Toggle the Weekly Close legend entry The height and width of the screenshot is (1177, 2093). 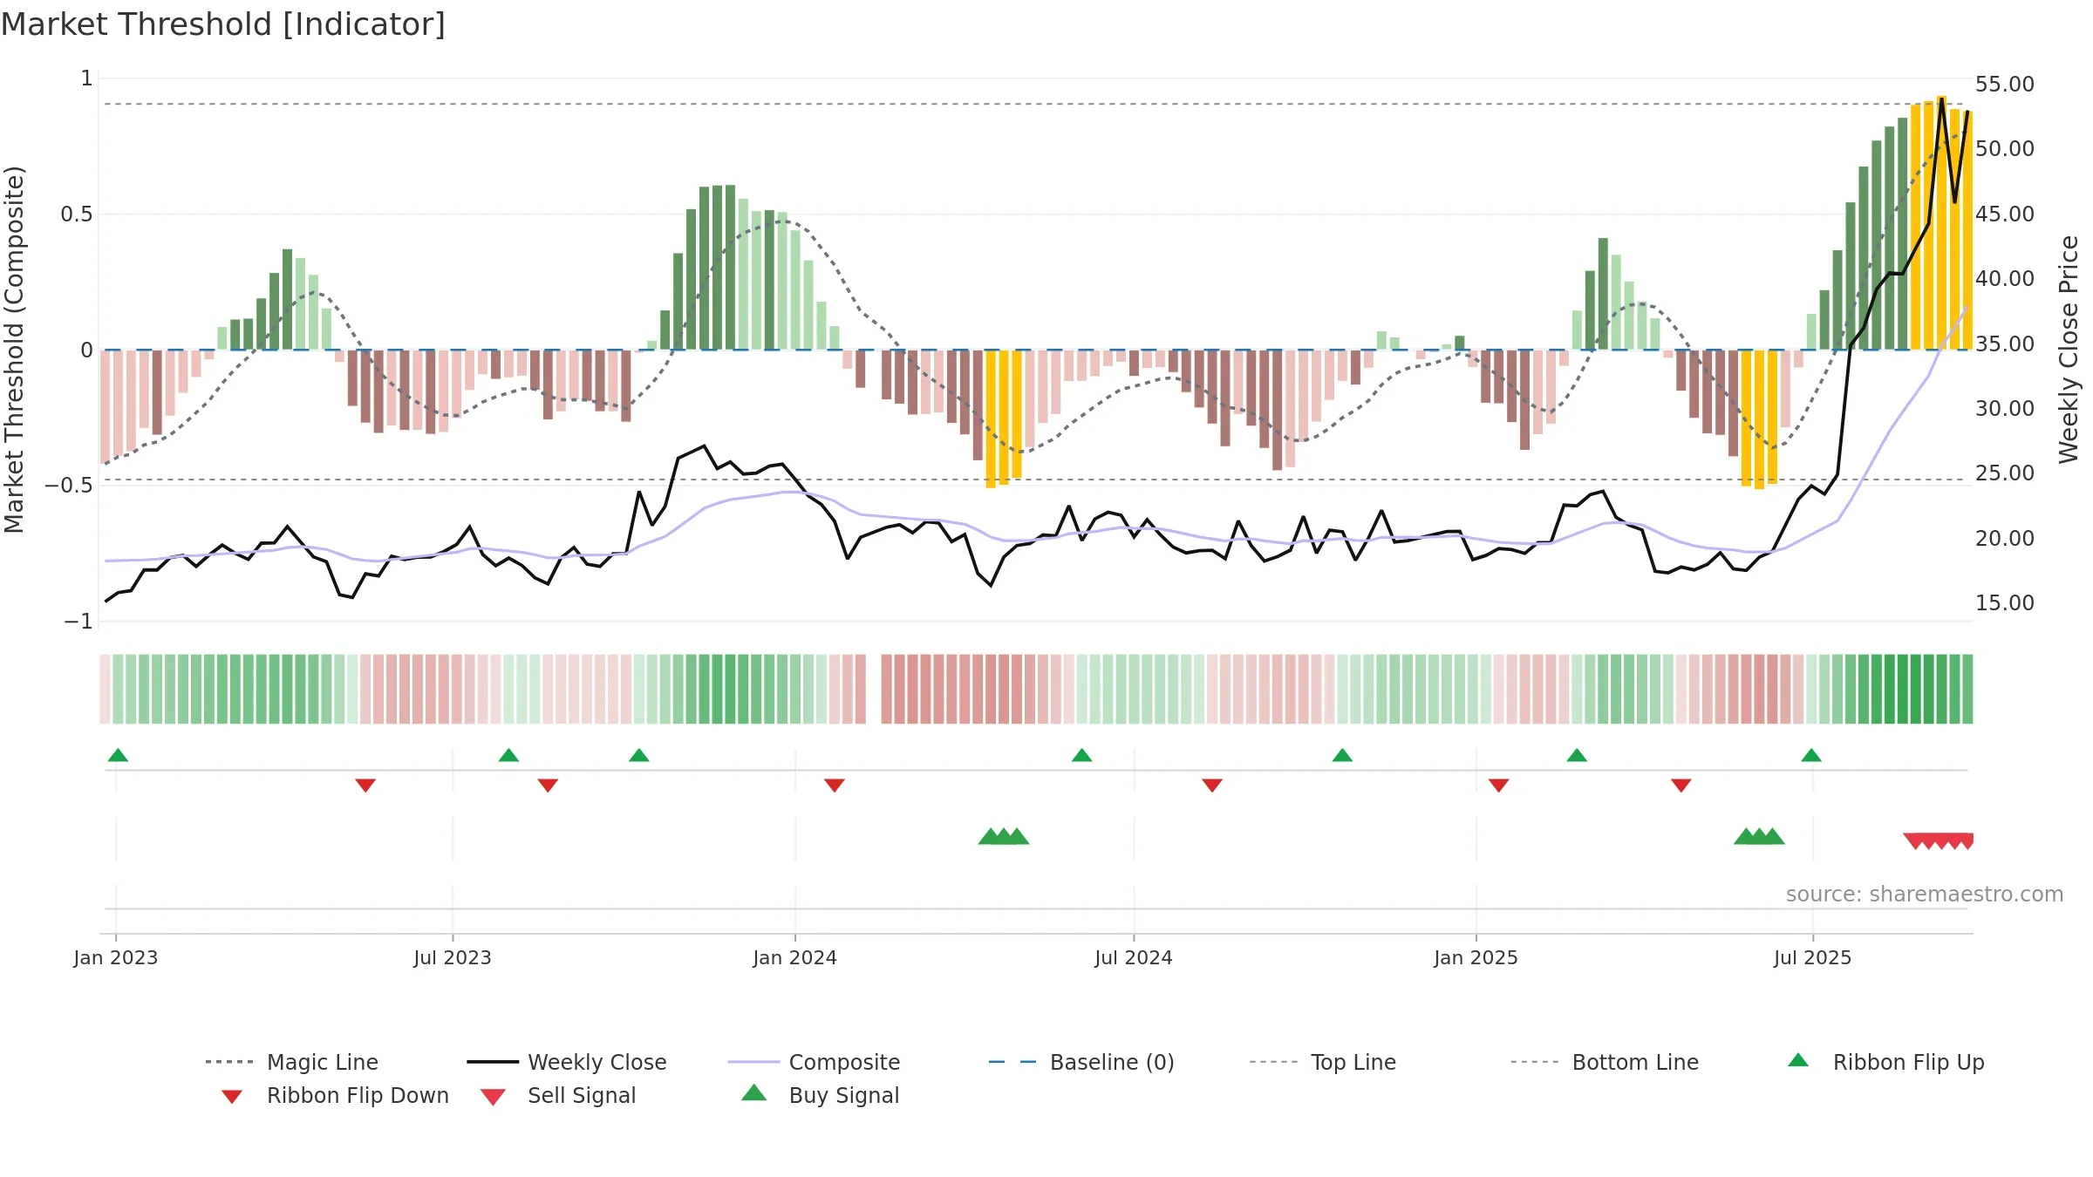(x=566, y=1062)
